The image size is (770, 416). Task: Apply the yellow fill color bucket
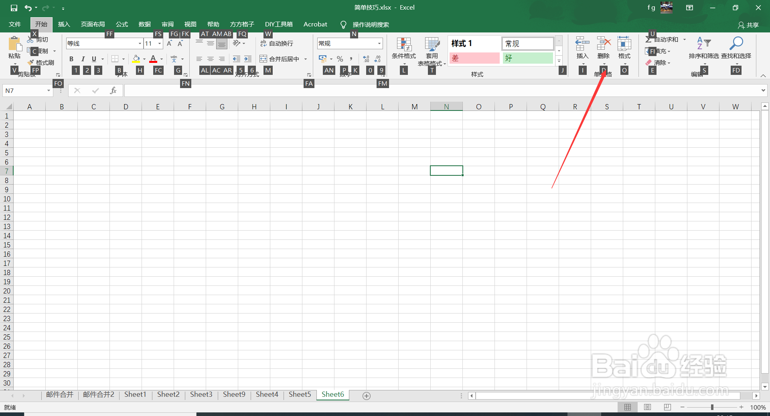coord(136,59)
